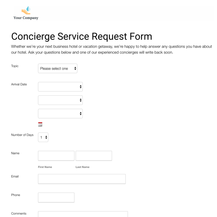The width and height of the screenshot is (217, 217).
Task: Click the 'First Name' sublabel
Action: [x=45, y=167]
